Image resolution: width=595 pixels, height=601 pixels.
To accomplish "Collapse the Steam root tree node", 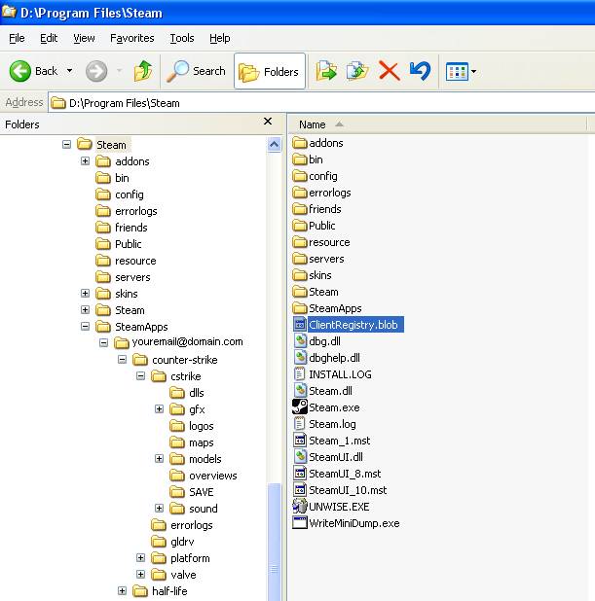I will click(67, 145).
